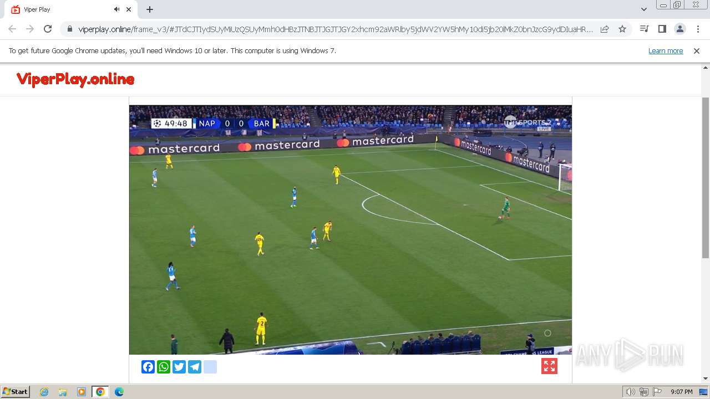Click the ViperPlay.online logo
Viewport: 710px width, 399px height.
(75, 80)
